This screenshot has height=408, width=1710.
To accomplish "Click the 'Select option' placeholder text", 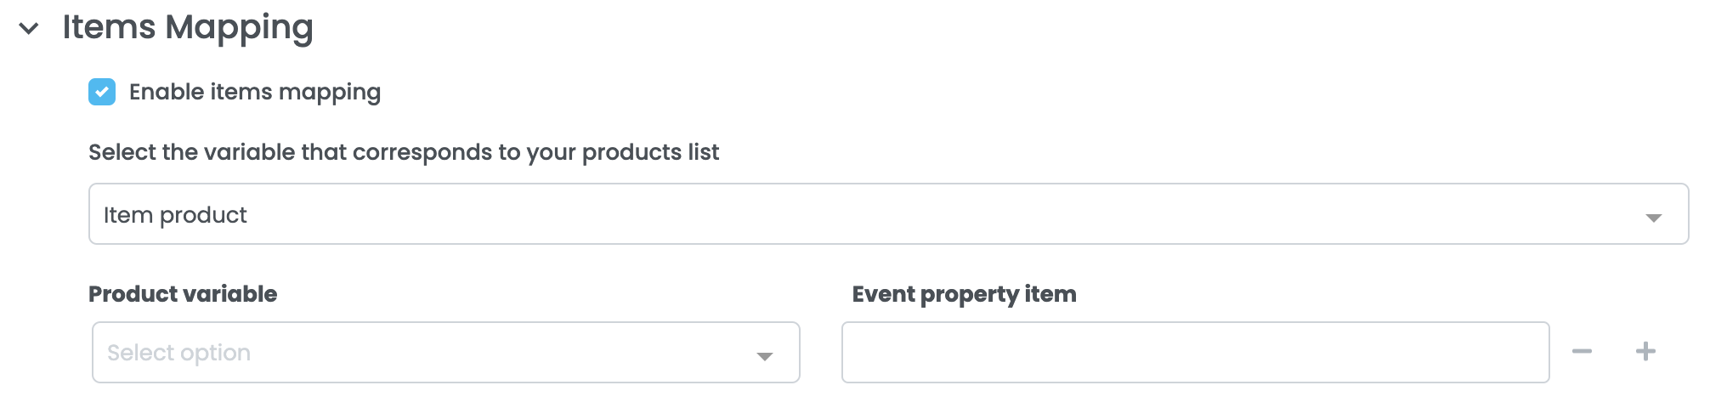I will pos(178,353).
